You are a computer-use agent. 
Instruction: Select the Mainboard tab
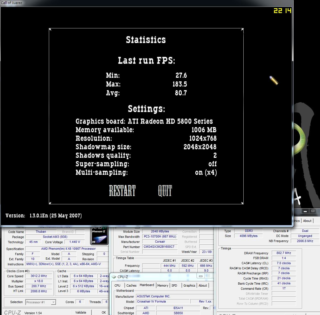[147, 285]
